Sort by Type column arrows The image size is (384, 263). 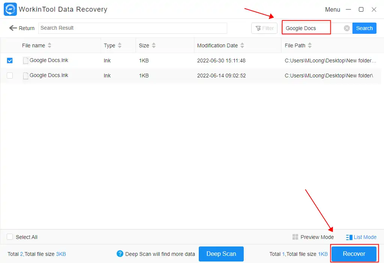(x=120, y=45)
